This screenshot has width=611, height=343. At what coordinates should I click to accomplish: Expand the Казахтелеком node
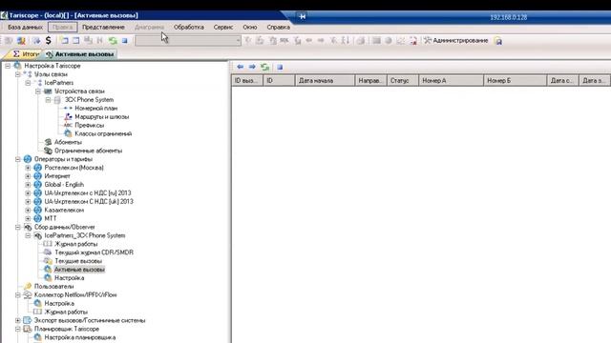coord(28,210)
